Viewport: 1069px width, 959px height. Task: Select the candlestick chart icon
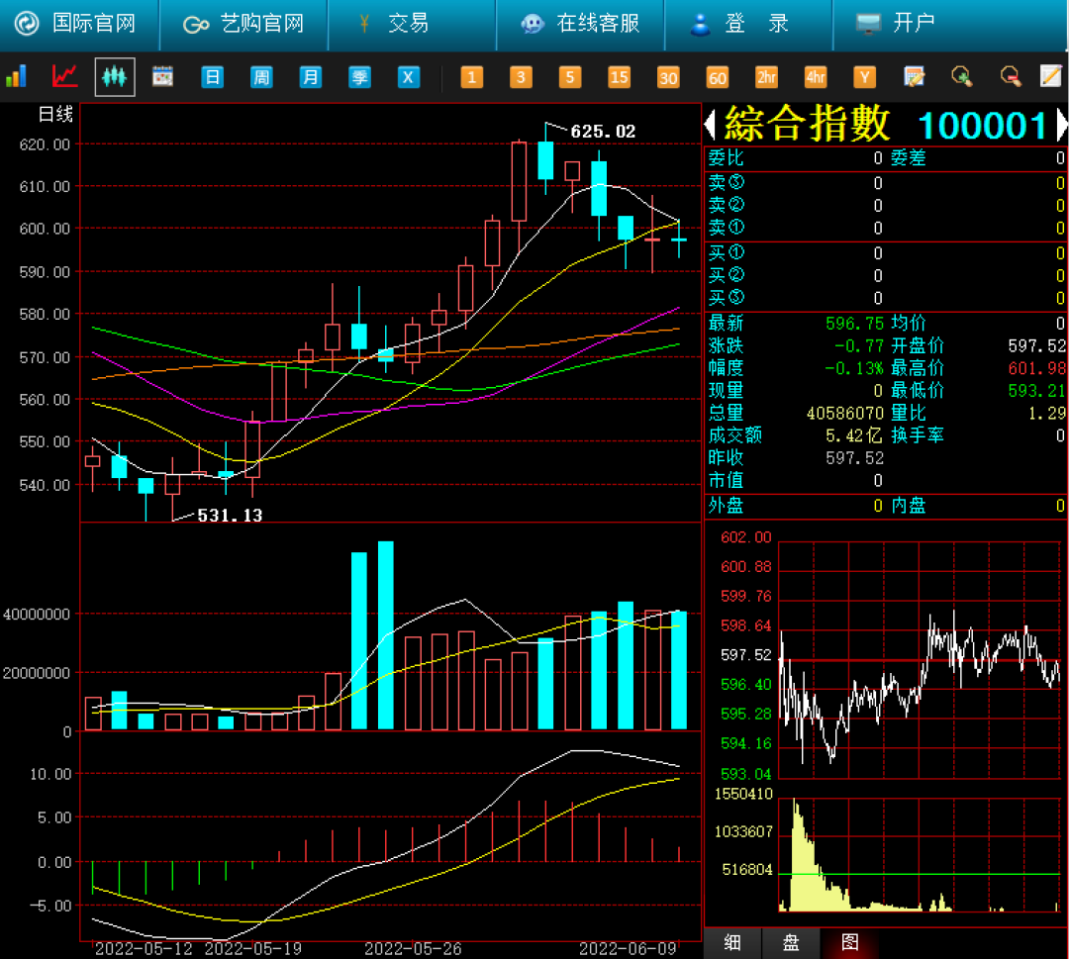tap(115, 77)
